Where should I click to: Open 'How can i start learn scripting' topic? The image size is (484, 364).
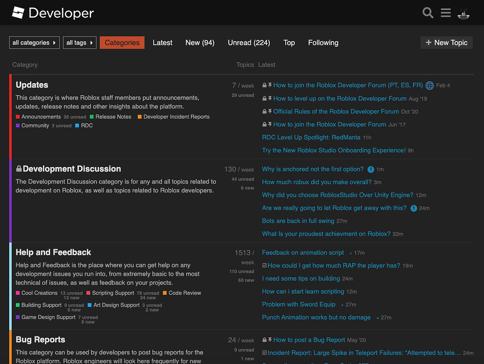(x=303, y=291)
